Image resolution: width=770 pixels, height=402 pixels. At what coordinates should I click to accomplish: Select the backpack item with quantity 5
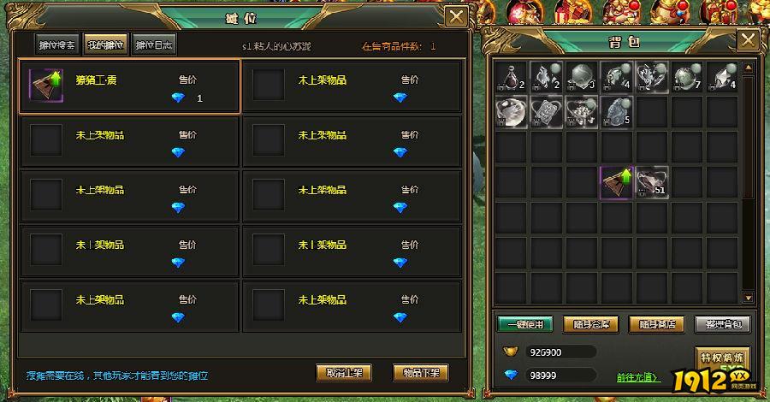[616, 112]
